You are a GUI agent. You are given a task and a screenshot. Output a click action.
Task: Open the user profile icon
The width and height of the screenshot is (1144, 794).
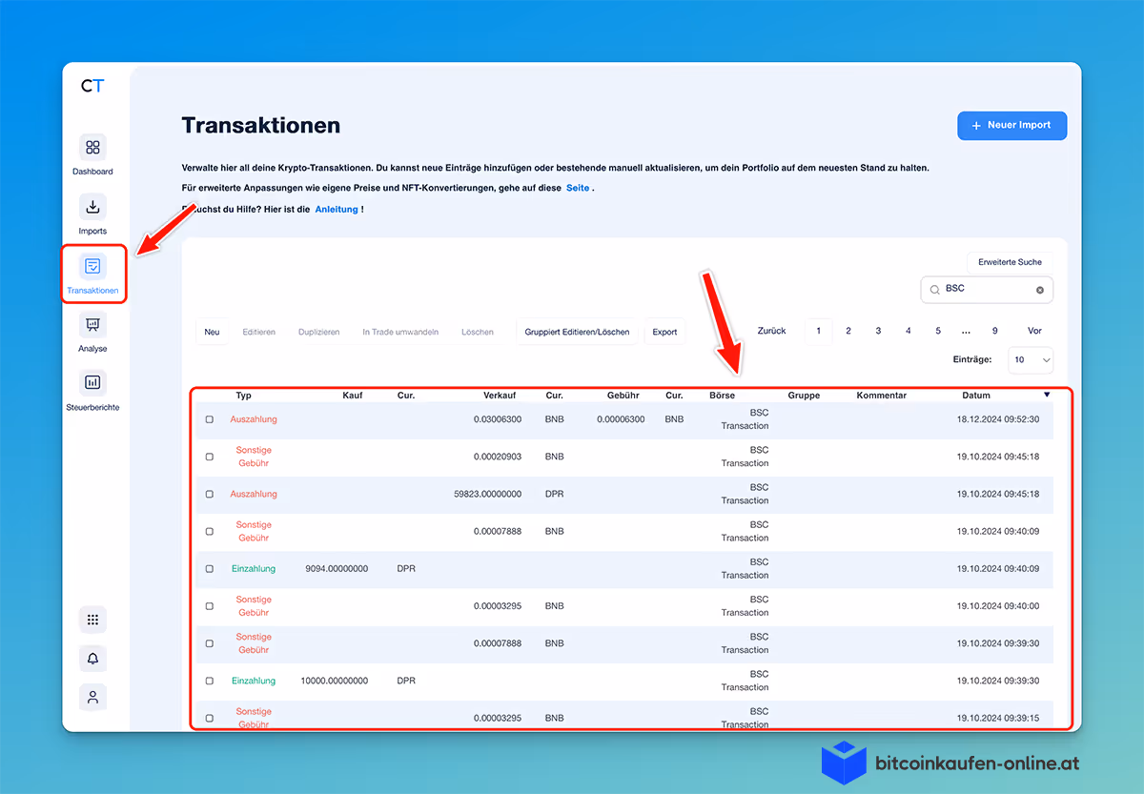[92, 697]
